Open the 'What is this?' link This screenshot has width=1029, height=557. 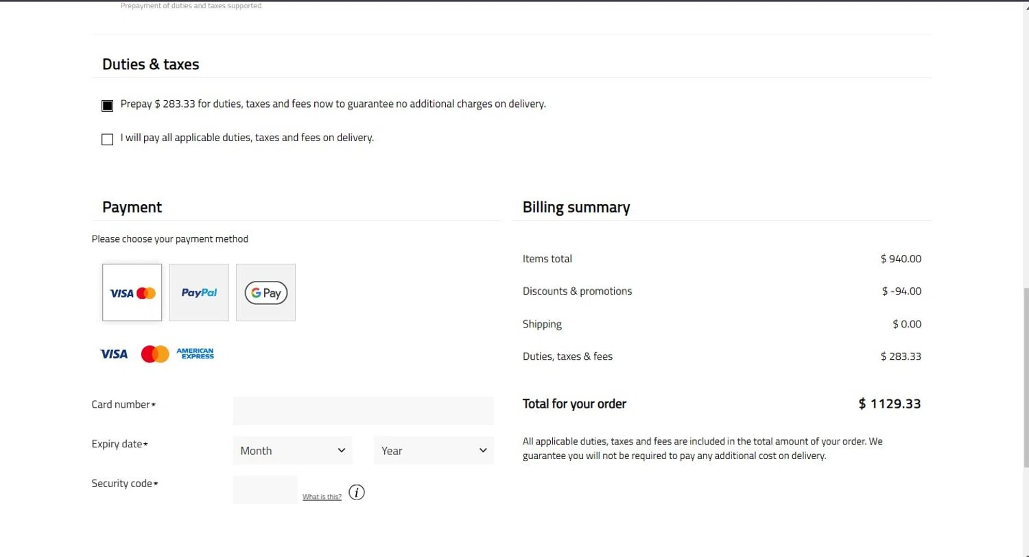pos(322,497)
